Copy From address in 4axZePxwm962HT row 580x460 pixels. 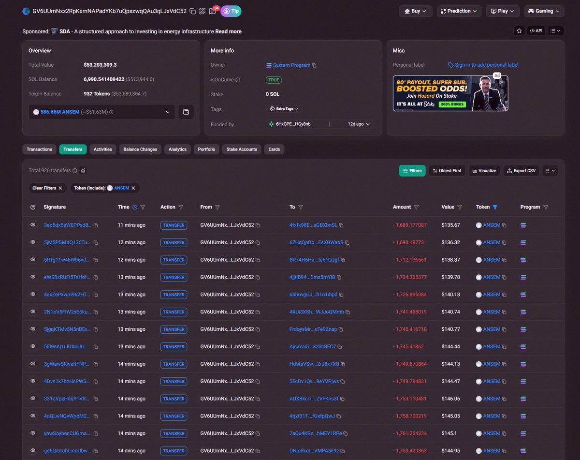point(258,295)
